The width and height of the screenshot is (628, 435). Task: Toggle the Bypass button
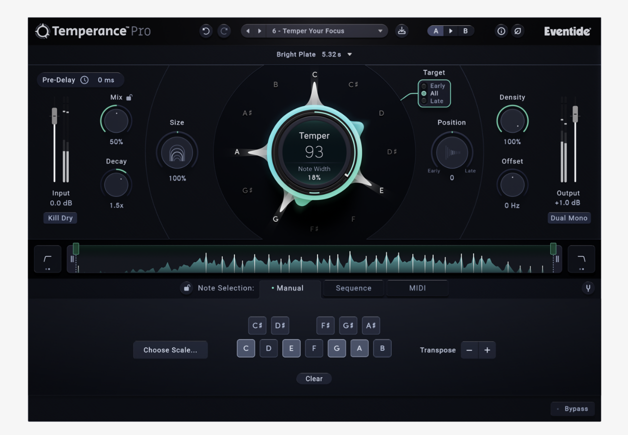point(572,408)
